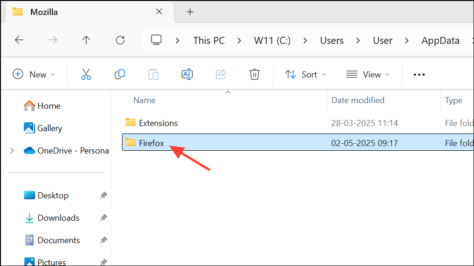Click the Firefox folder icon
474x266 pixels.
tap(131, 142)
